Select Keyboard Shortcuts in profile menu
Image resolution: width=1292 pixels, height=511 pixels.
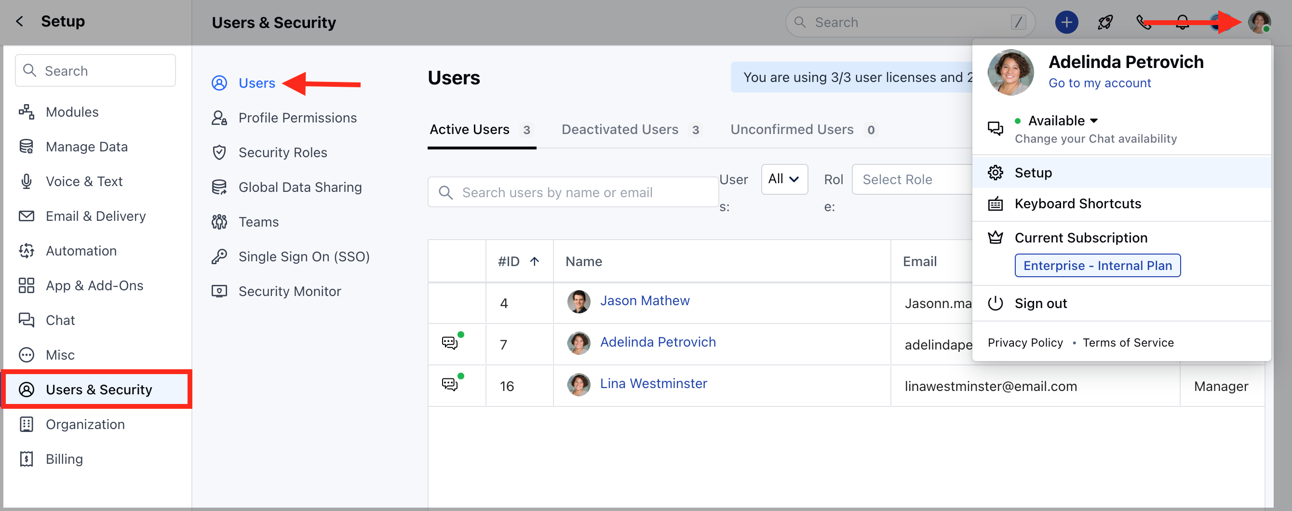click(1077, 203)
